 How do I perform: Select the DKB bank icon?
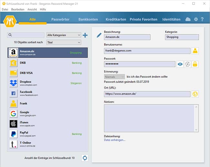[13, 63]
